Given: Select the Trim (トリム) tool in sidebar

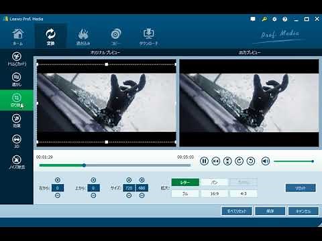Looking at the screenshot, I should 17,59.
